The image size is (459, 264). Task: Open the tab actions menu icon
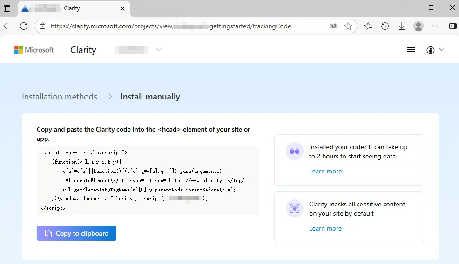[x=7, y=8]
